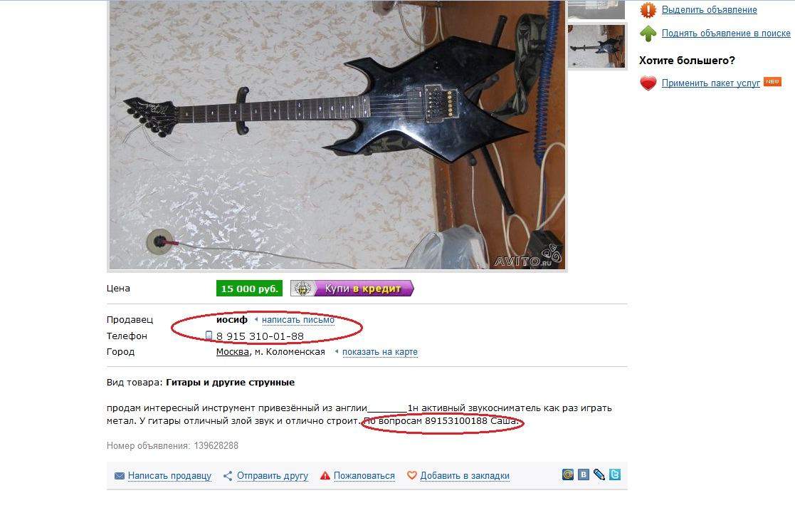The width and height of the screenshot is (795, 513).
Task: Share via VKontakte icon
Action: click(x=584, y=475)
